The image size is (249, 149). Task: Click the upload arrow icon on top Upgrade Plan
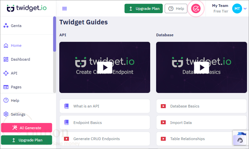[131, 9]
